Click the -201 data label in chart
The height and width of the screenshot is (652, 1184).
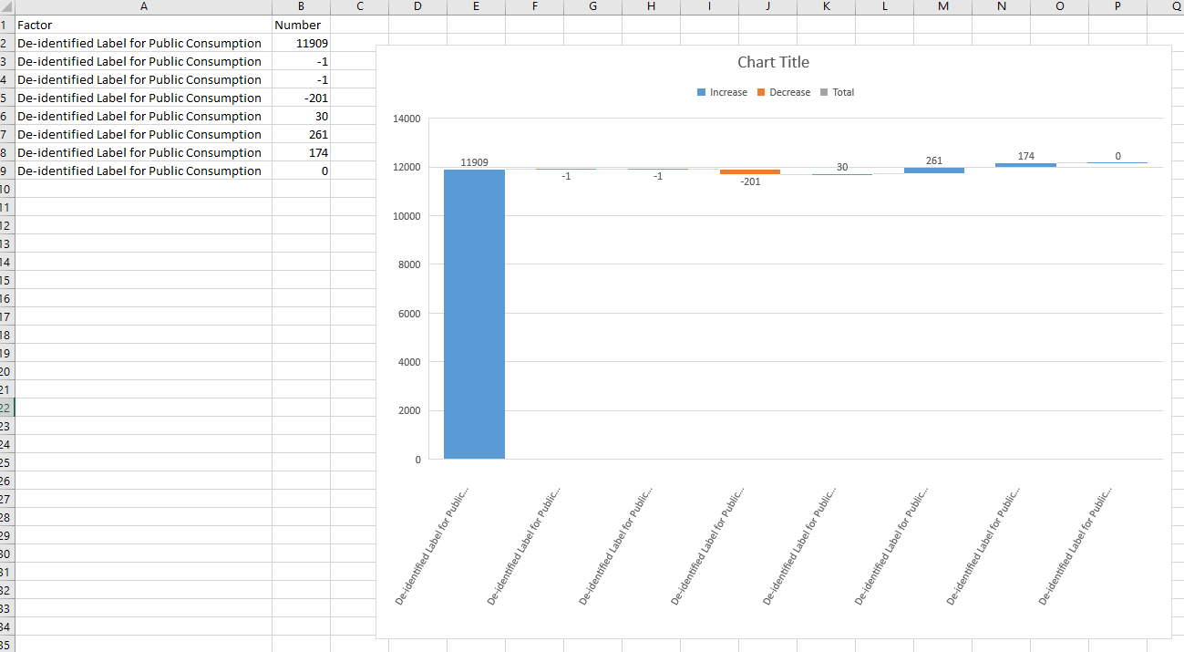[x=750, y=181]
